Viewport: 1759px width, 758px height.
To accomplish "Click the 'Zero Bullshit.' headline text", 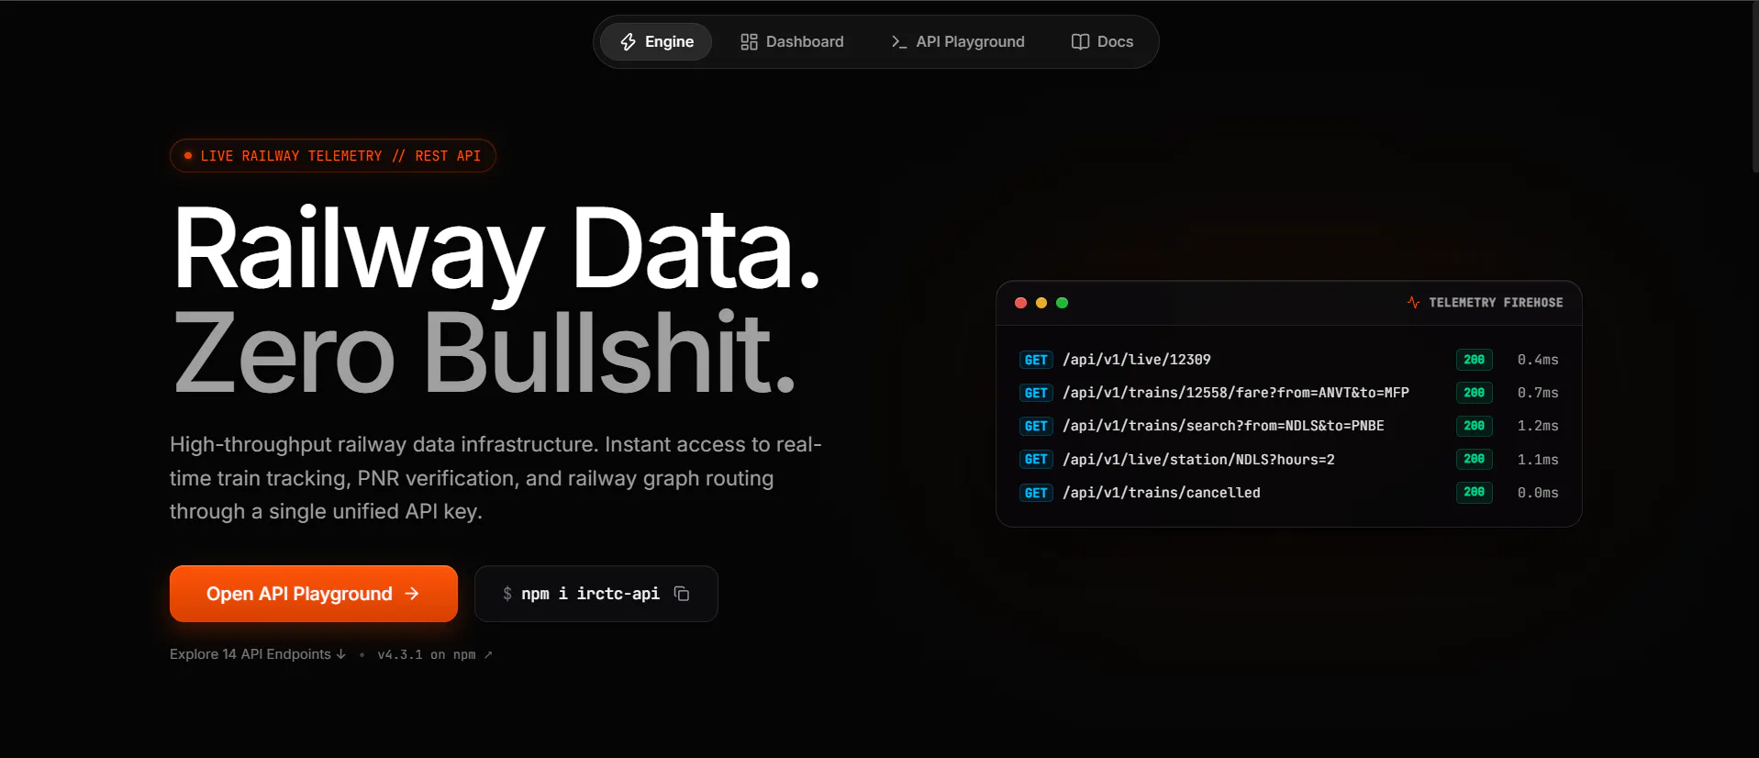I will tap(484, 353).
